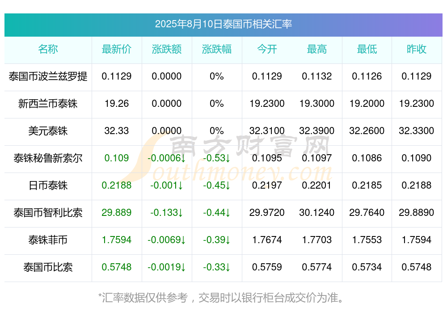Viewport: 447px width, 312px height.
Task: Click change percent -0.33↓
Action: tap(217, 267)
